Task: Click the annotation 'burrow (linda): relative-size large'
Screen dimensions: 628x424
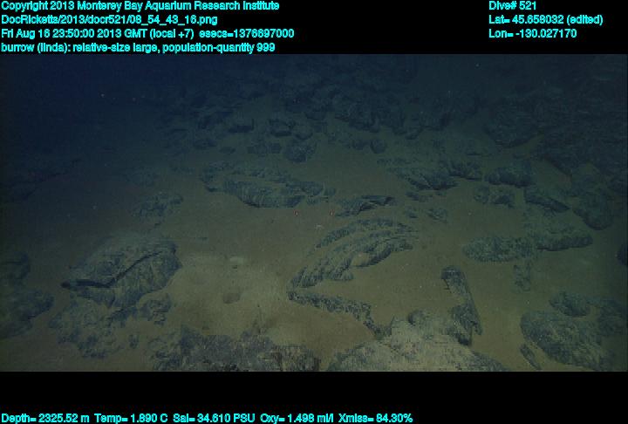Action: (80, 48)
